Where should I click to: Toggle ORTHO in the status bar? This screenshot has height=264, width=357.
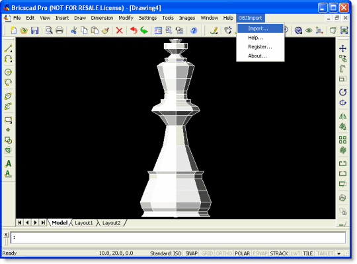click(224, 253)
